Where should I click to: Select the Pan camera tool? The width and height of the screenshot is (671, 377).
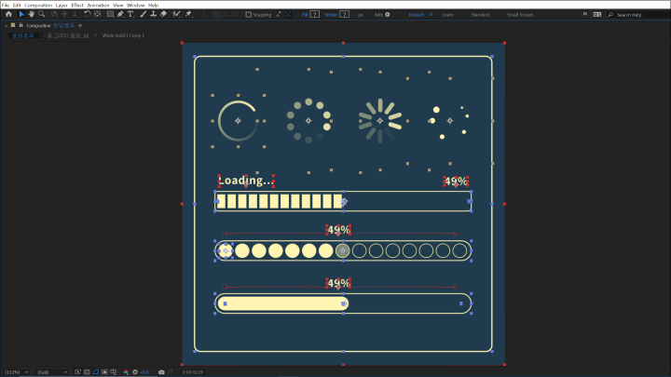pyautogui.click(x=64, y=14)
